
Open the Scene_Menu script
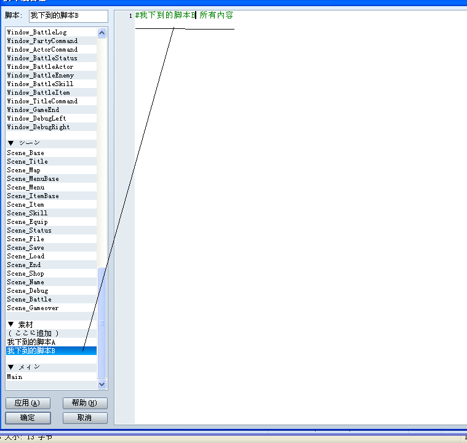point(51,188)
